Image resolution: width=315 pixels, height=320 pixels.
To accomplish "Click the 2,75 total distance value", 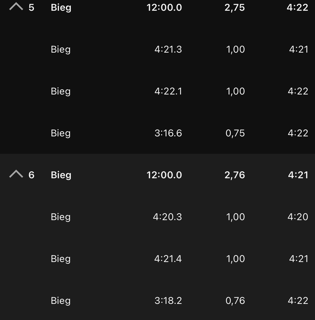I will point(235,8).
